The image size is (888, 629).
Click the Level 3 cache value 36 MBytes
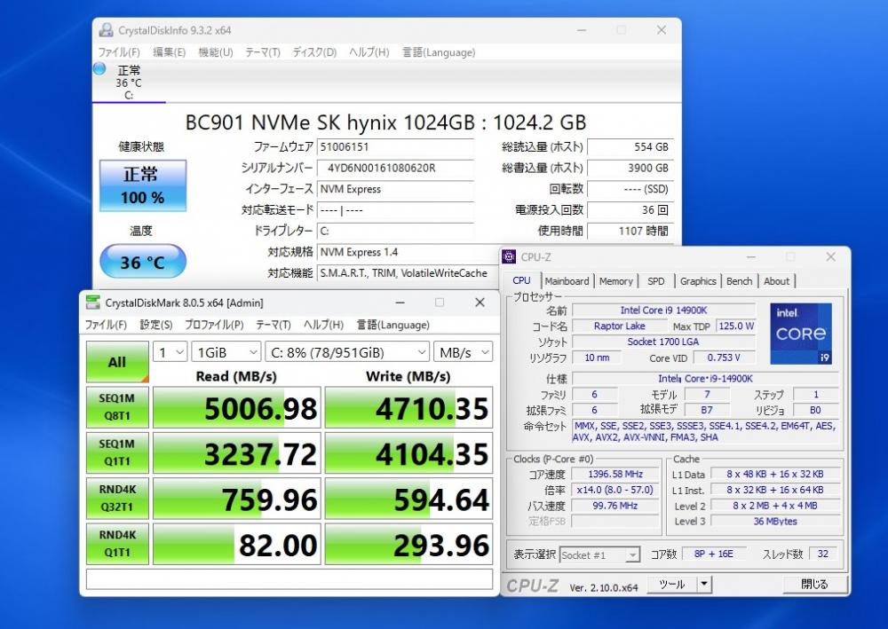coord(774,521)
